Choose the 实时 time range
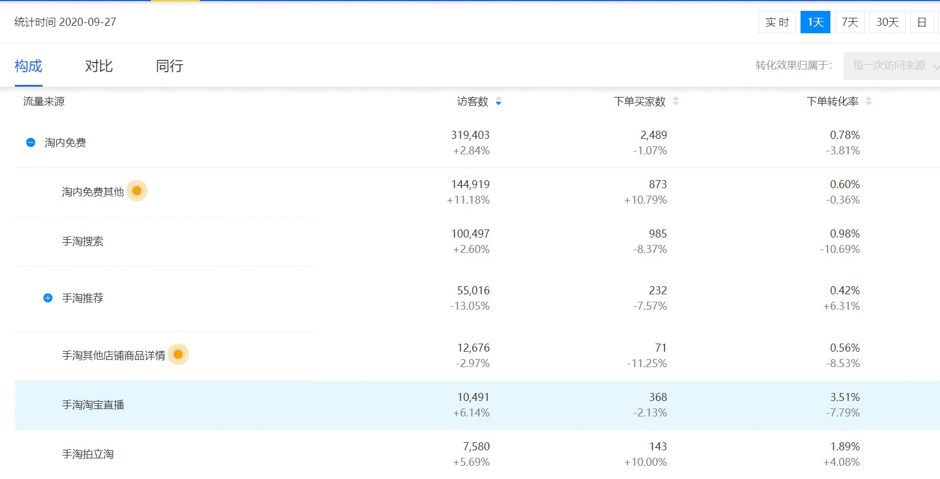Image resolution: width=940 pixels, height=479 pixels. [x=777, y=22]
